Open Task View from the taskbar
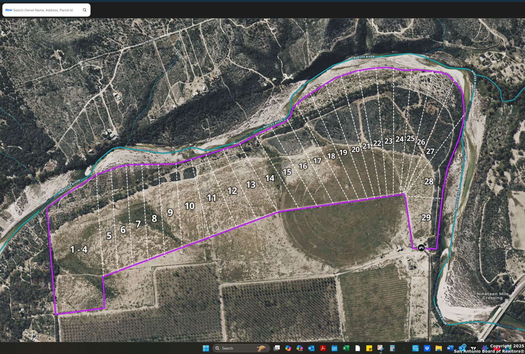 [x=277, y=348]
